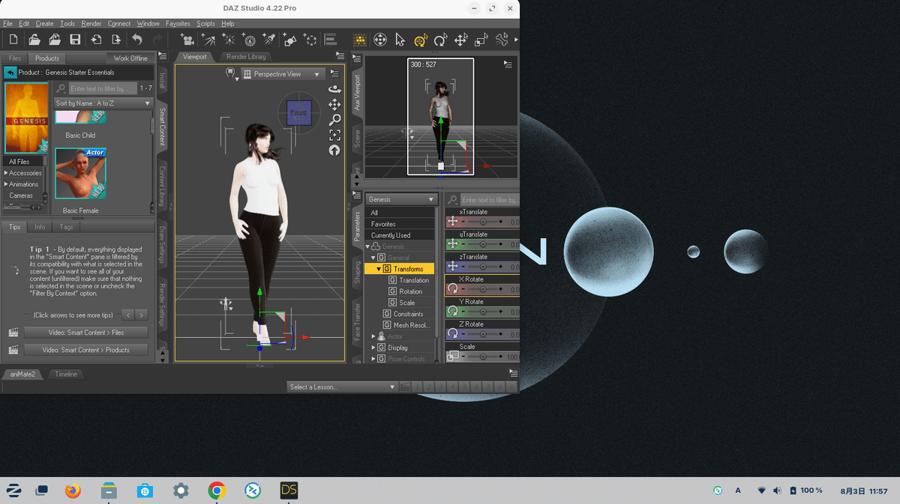Expand the Display property group
Screen dimensions: 900x504
click(x=373, y=347)
